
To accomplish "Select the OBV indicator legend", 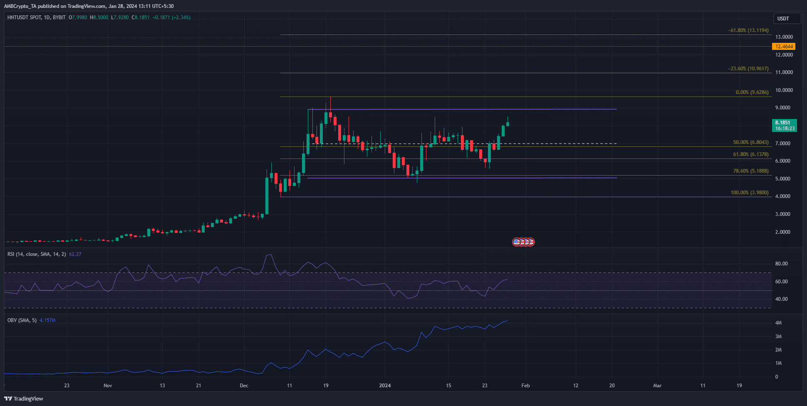I will (22, 320).
